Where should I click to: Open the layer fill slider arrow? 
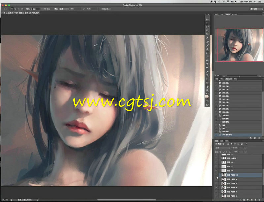coord(245,152)
